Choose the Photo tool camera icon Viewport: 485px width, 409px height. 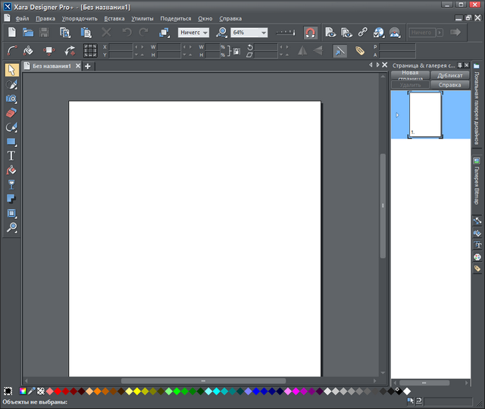(x=11, y=98)
